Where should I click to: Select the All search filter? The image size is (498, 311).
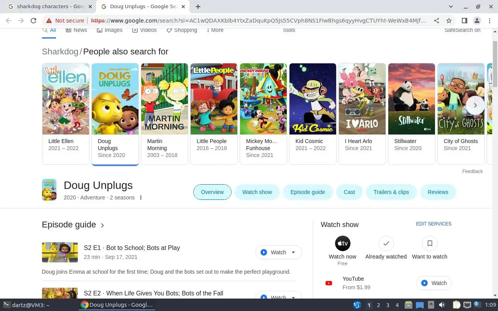point(49,30)
